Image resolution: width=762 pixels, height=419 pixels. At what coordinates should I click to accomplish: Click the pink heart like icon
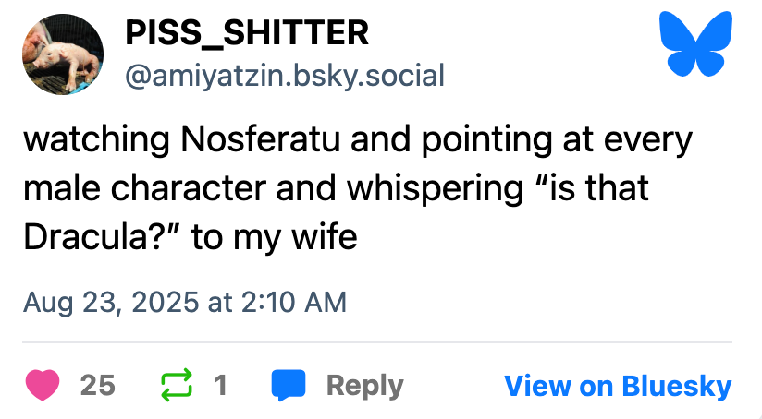42,385
